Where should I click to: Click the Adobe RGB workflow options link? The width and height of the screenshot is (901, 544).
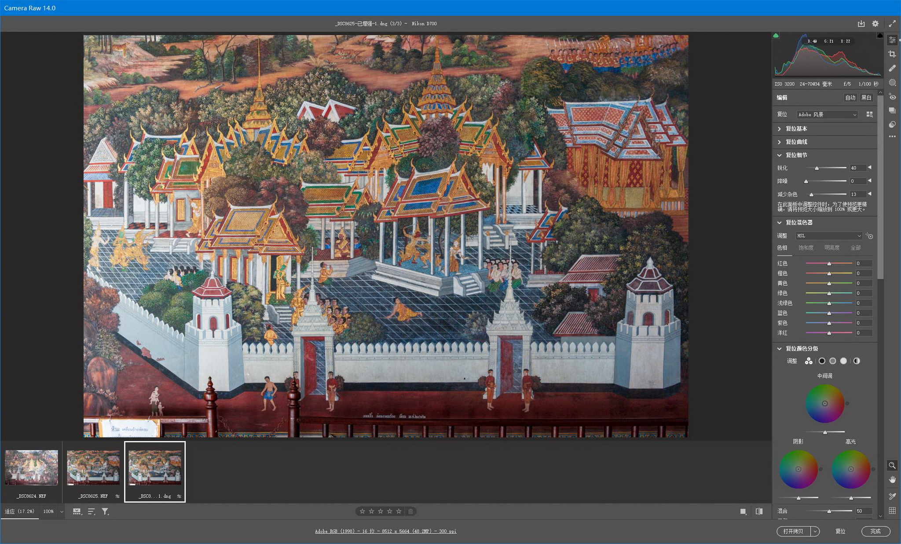(385, 531)
